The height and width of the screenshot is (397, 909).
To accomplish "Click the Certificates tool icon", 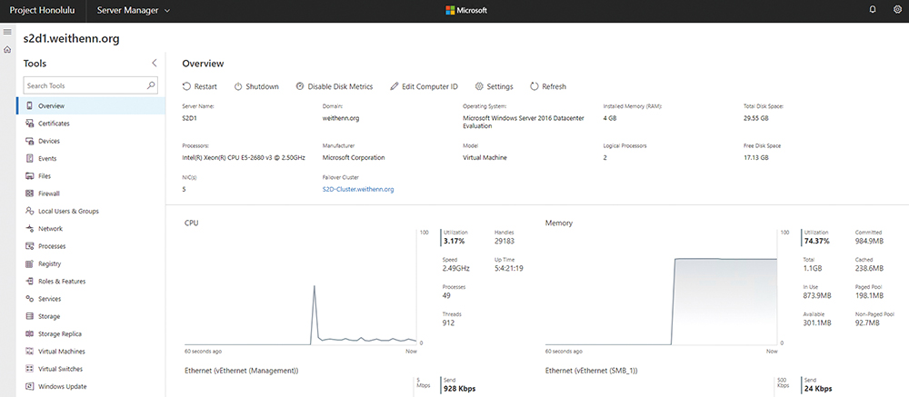I will (30, 124).
